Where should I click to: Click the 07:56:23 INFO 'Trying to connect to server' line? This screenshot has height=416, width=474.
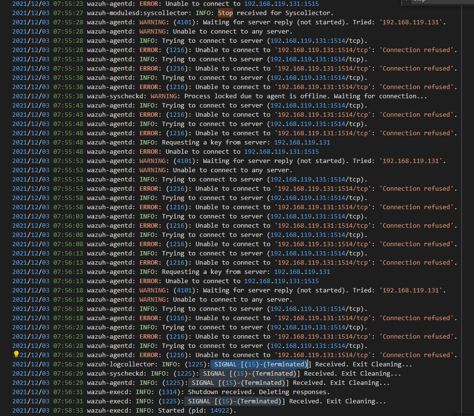click(x=190, y=327)
